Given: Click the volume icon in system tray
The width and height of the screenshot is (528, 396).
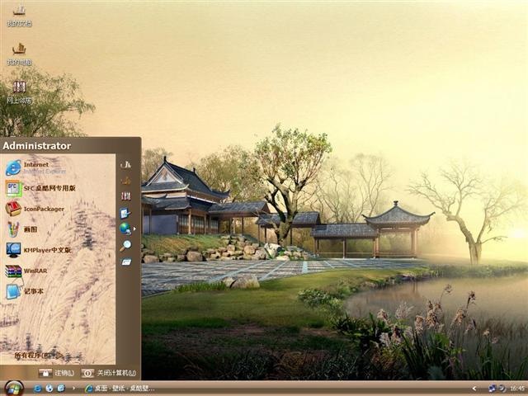Looking at the screenshot, I should point(502,389).
